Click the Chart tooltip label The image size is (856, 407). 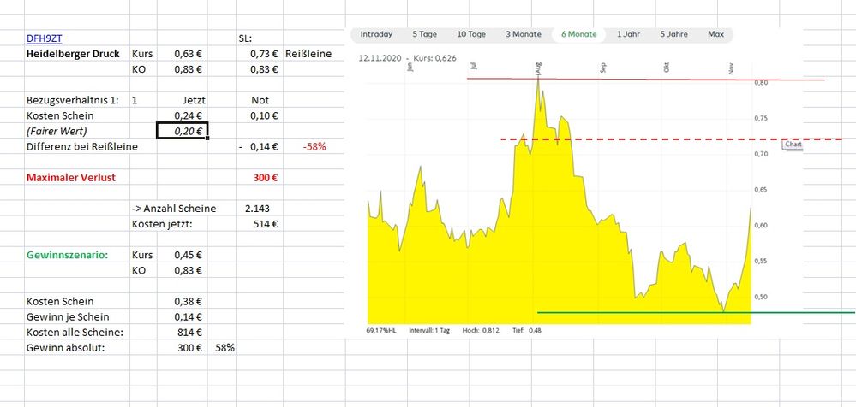click(793, 145)
